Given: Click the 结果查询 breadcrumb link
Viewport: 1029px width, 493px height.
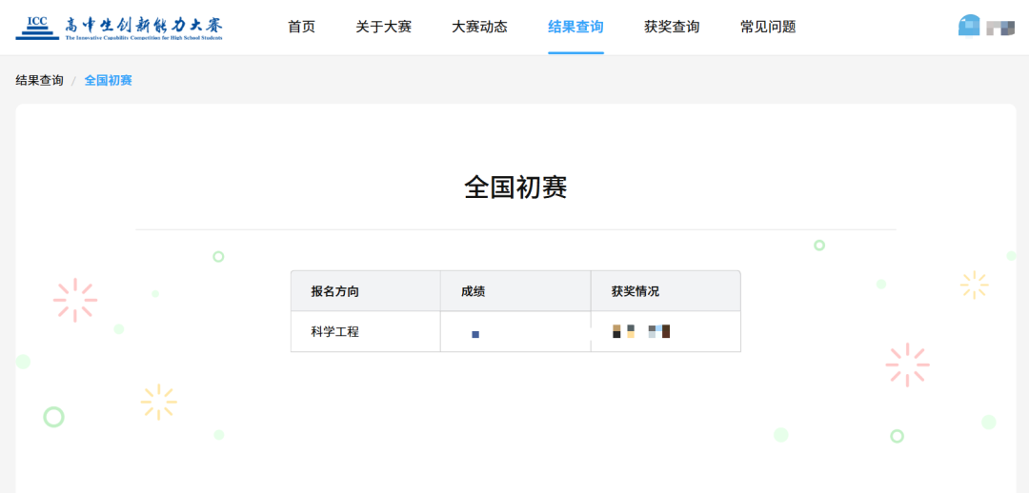Looking at the screenshot, I should point(39,80).
